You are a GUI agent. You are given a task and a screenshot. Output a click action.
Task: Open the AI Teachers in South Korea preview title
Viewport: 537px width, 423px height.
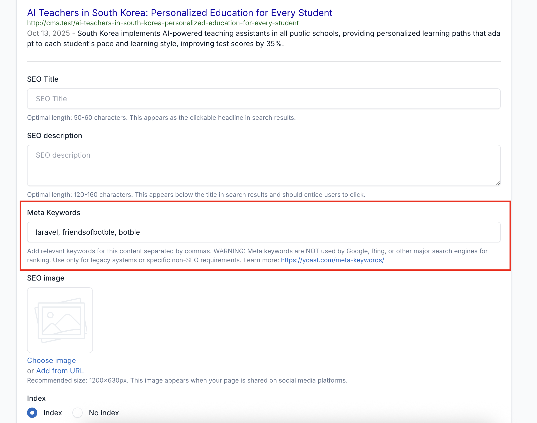179,13
